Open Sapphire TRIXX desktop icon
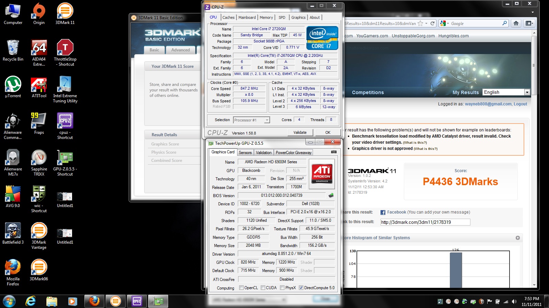 [39, 163]
